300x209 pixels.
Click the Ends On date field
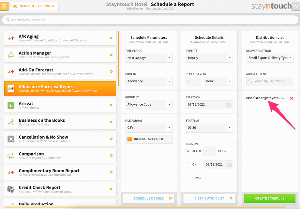point(218,165)
